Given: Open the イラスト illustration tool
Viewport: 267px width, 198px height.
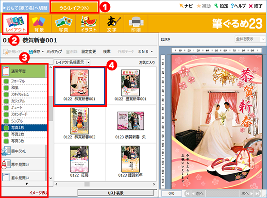Looking at the screenshot, I should point(88,24).
